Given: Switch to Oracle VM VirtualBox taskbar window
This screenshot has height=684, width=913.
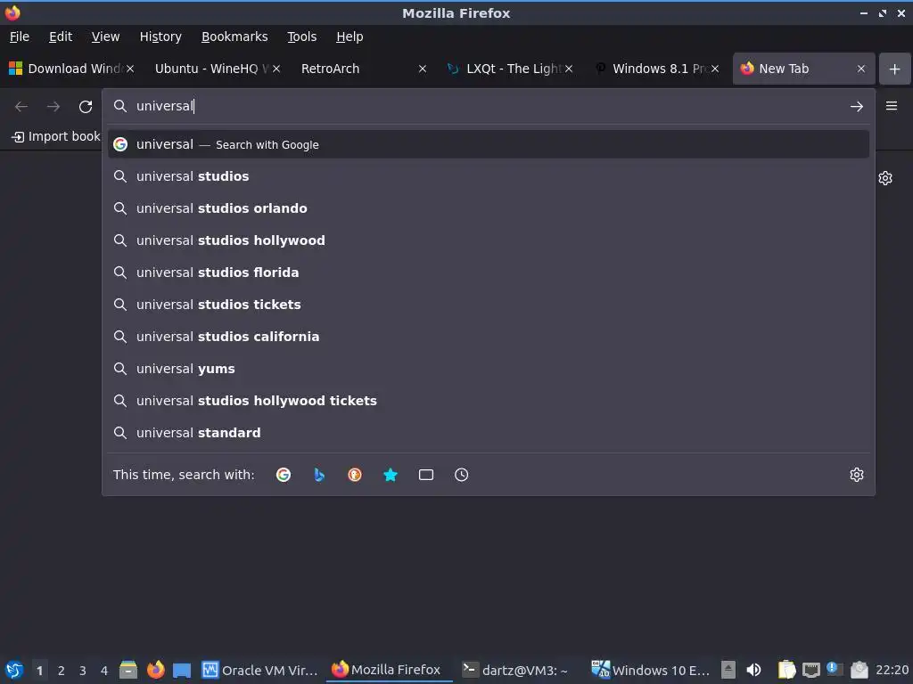Looking at the screenshot, I should pyautogui.click(x=259, y=670).
